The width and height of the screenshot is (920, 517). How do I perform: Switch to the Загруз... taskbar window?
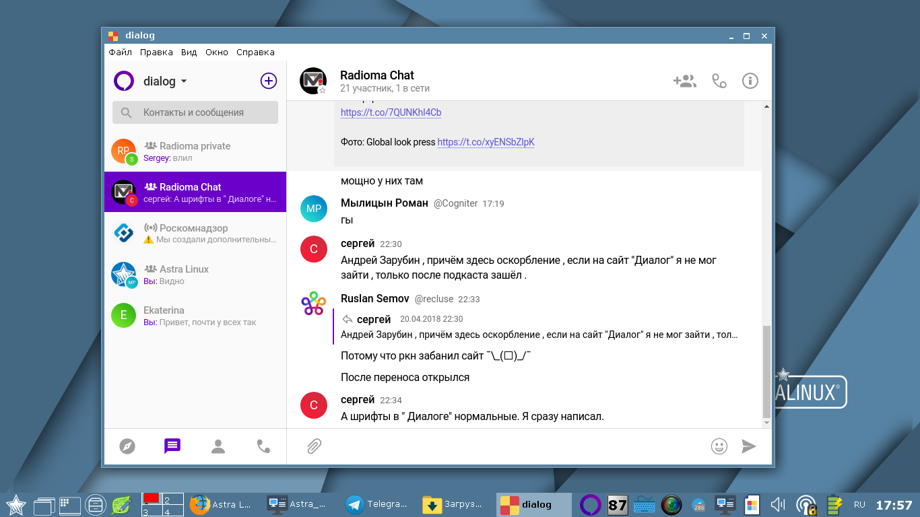coord(453,504)
